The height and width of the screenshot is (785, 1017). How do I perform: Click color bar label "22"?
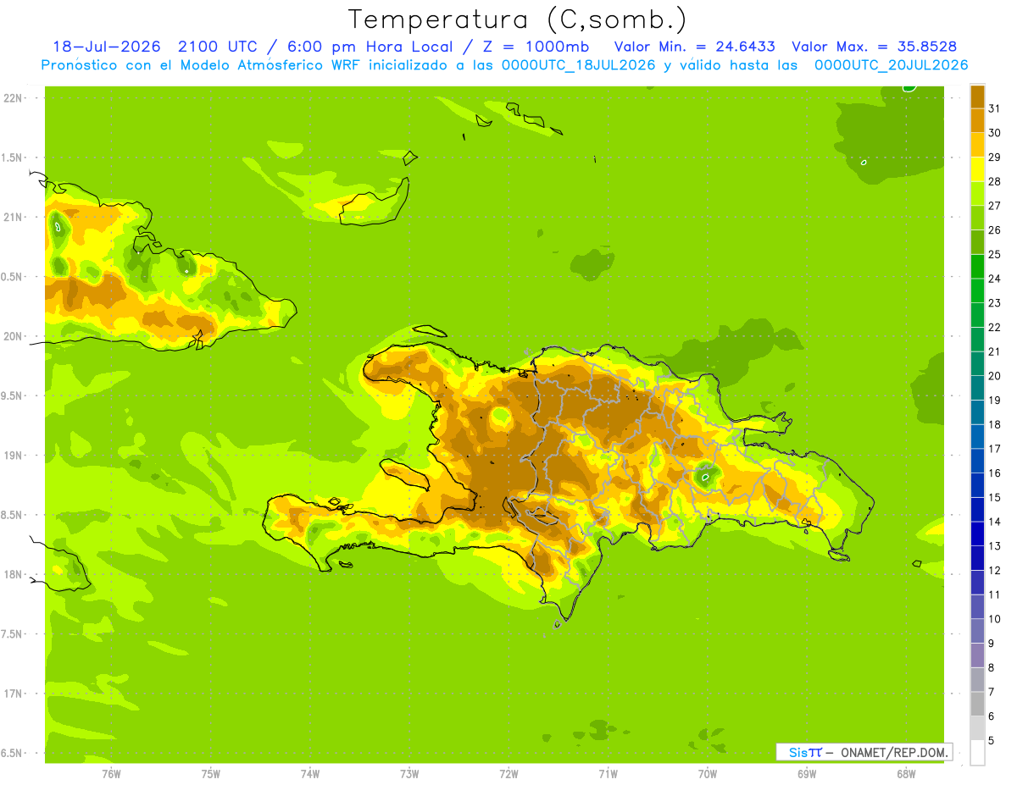994,327
